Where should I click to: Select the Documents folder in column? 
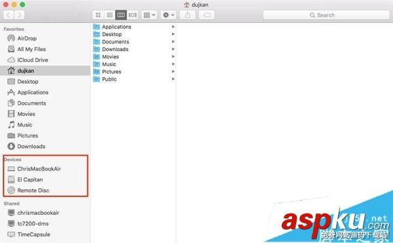134,41
